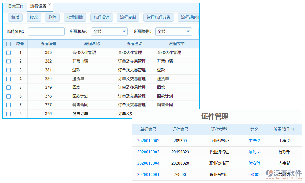The image size is (305, 183).
Task: Select the 流程设置 tab
Action: point(38,6)
